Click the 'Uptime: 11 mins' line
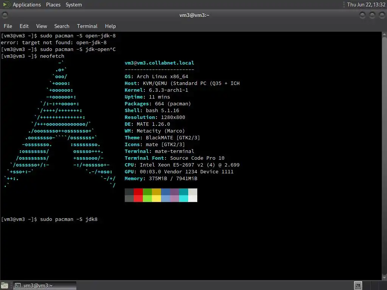 coord(147,97)
